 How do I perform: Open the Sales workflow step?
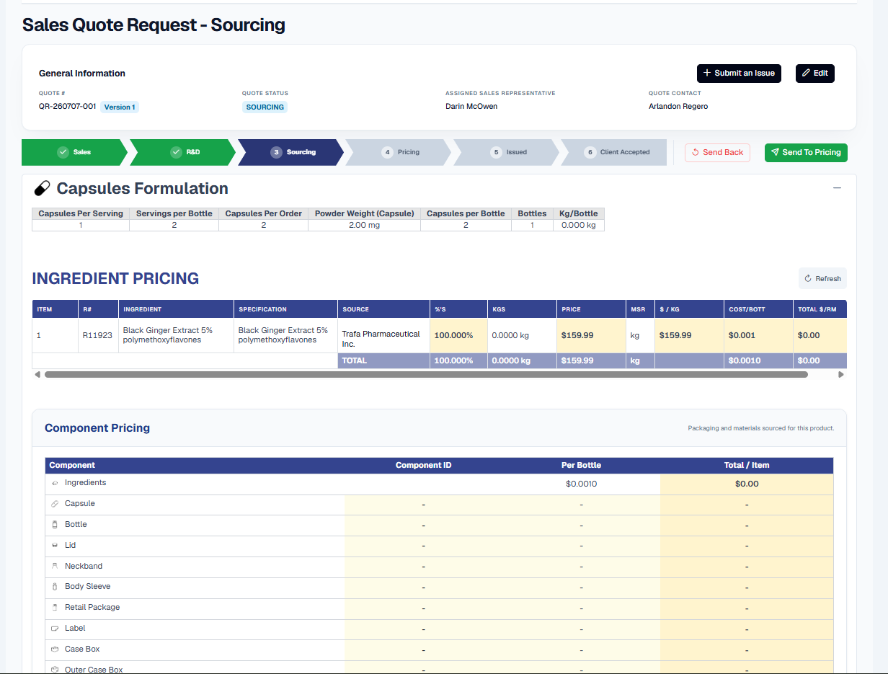click(x=74, y=152)
